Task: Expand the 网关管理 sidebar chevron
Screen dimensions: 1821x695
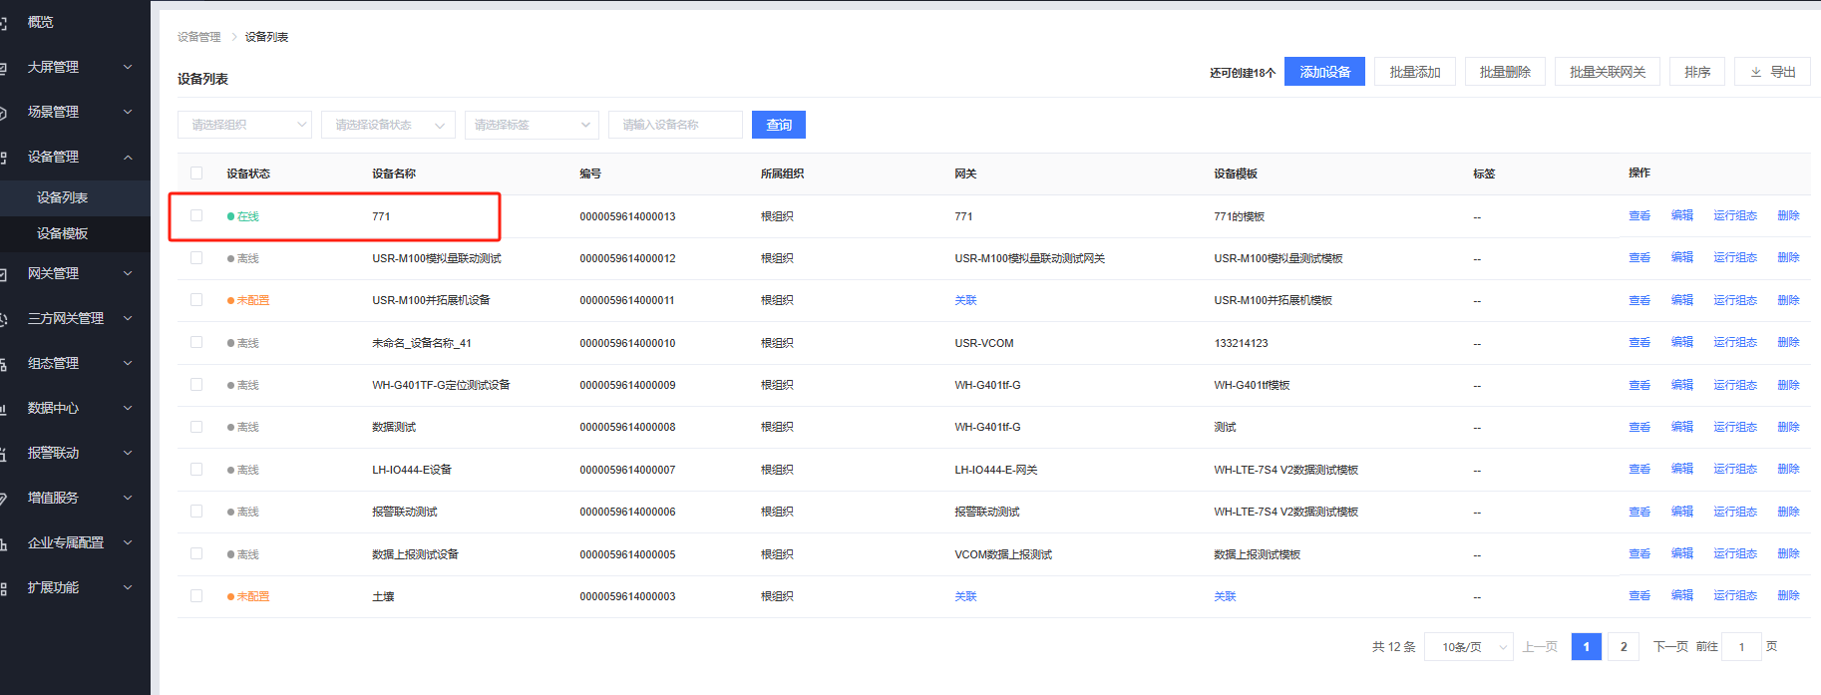Action: pyautogui.click(x=128, y=273)
